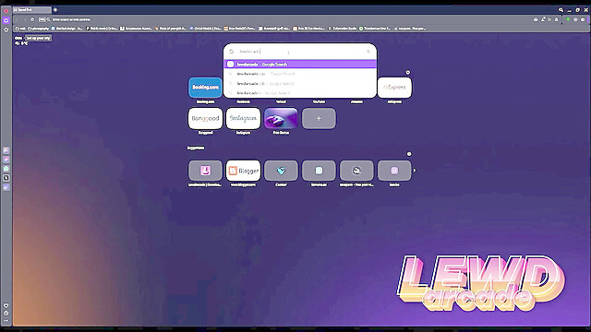Open the X (Twitter) sidebar icon
The height and width of the screenshot is (332, 591).
(6, 178)
